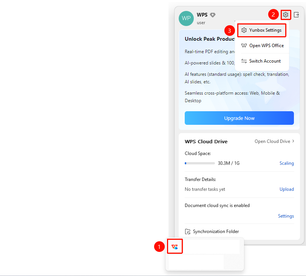Click the 'WPS Cloud Drive' heading

[206, 141]
